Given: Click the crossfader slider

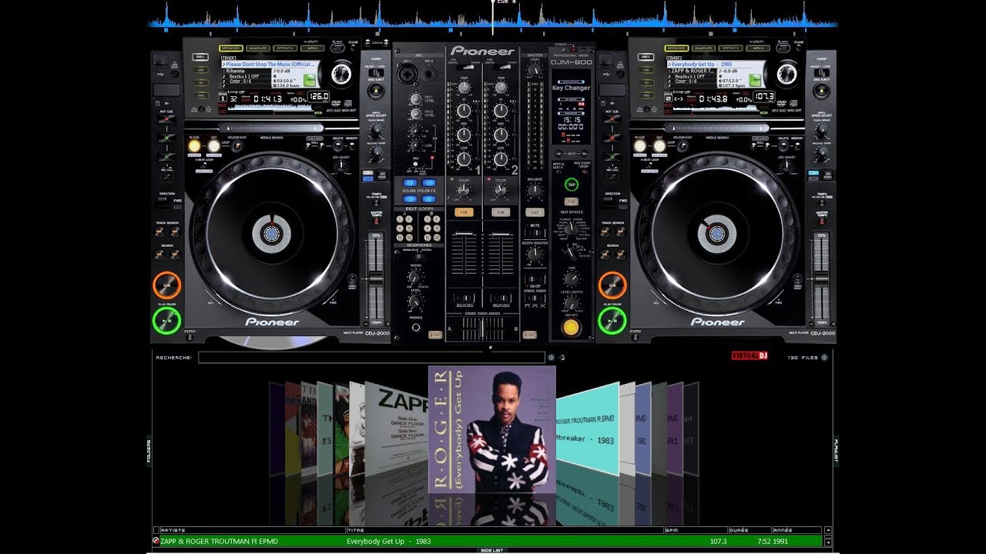Looking at the screenshot, I should (x=483, y=329).
